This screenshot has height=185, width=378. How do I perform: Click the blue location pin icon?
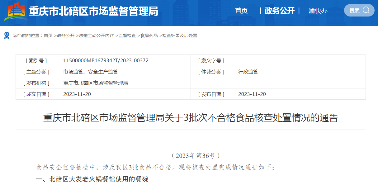(7, 35)
